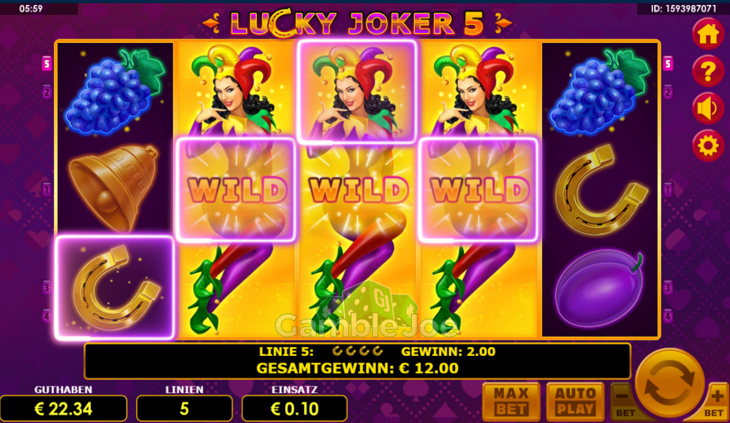This screenshot has width=730, height=423.
Task: Select the Linien value field showing 5
Action: [184, 409]
